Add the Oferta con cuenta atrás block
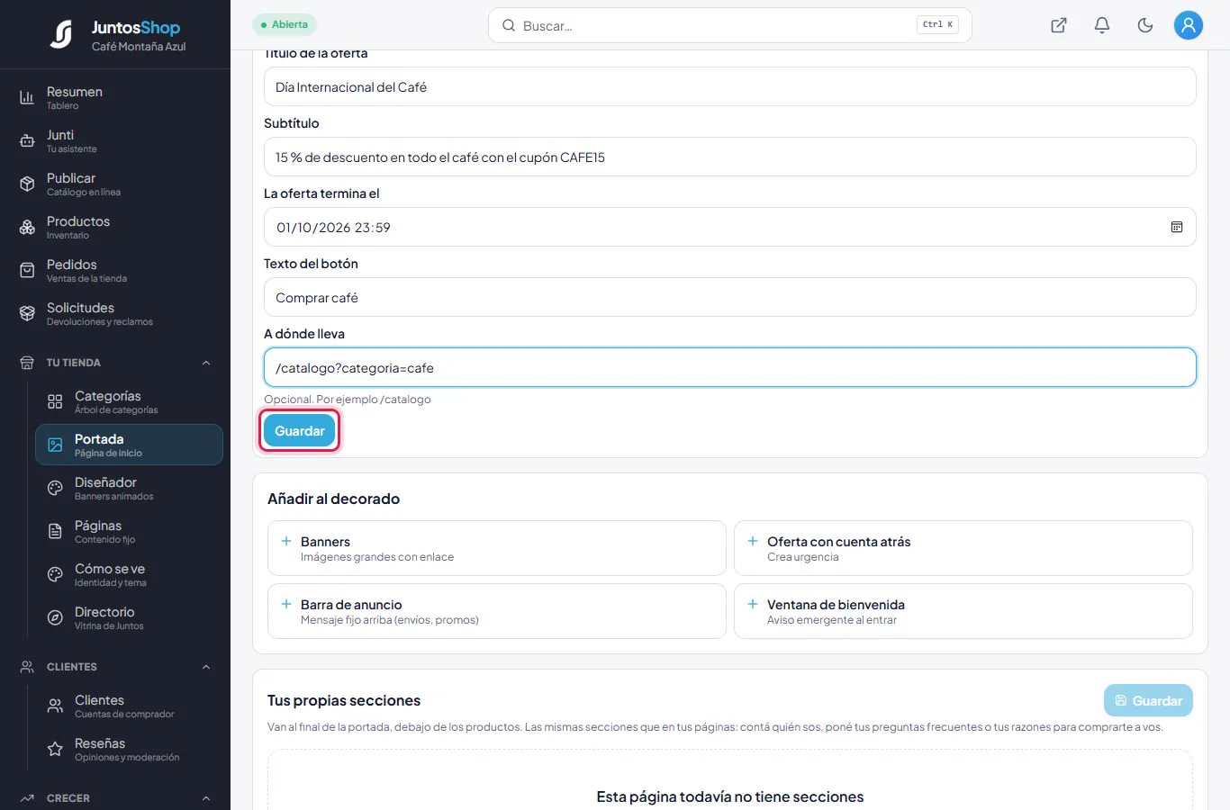This screenshot has height=810, width=1230. point(963,548)
